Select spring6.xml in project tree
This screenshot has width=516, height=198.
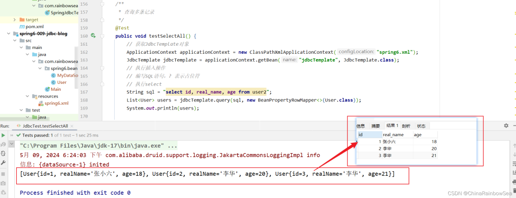(x=56, y=103)
